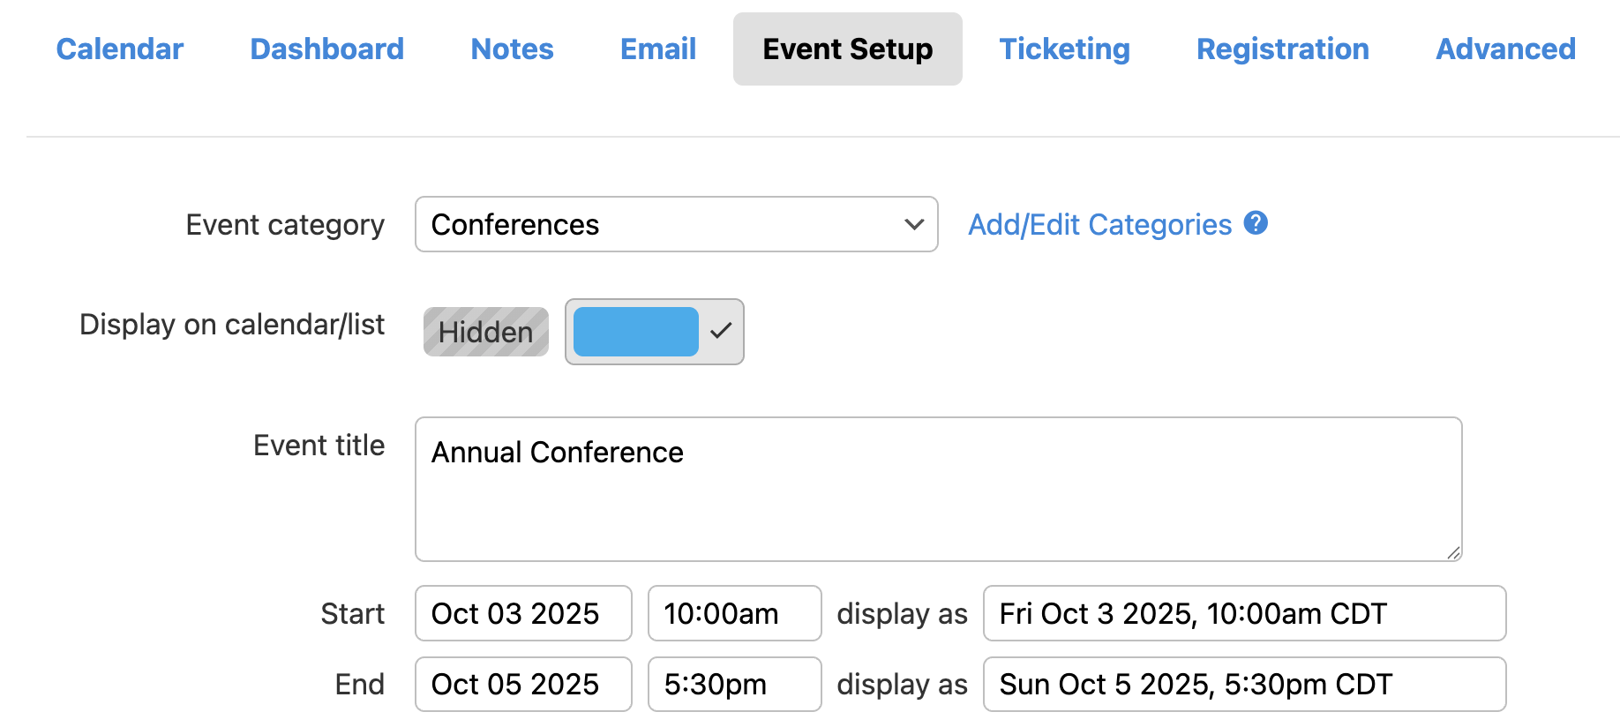Select the Hidden display option
This screenshot has height=727, width=1620.
(x=485, y=332)
